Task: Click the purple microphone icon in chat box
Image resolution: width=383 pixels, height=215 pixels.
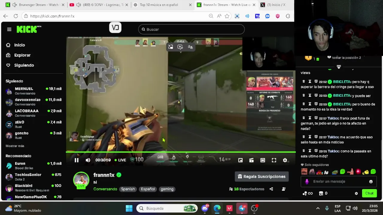Action: pos(307,182)
